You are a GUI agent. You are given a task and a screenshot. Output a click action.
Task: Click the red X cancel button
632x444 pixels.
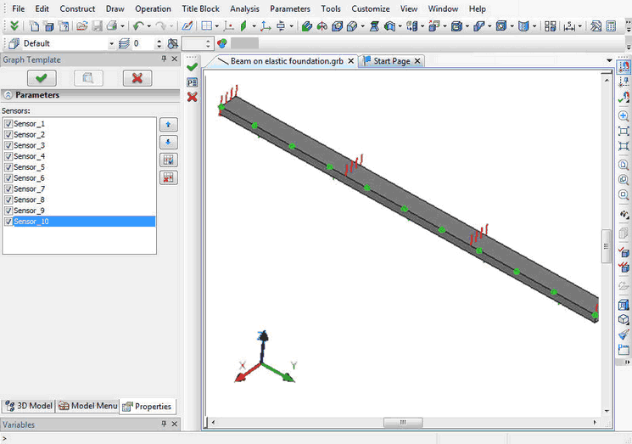(137, 78)
